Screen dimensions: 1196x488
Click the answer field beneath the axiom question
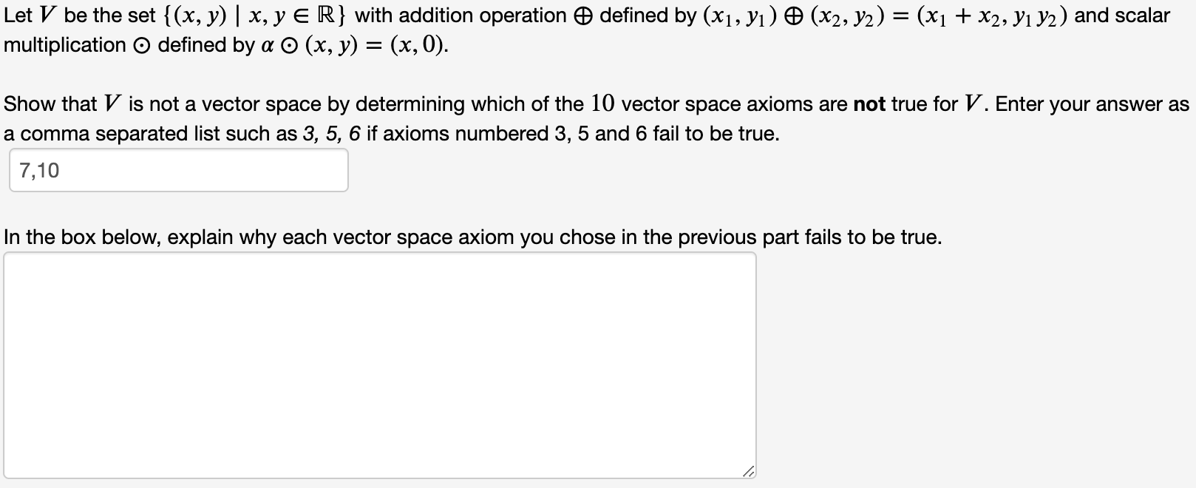[177, 170]
